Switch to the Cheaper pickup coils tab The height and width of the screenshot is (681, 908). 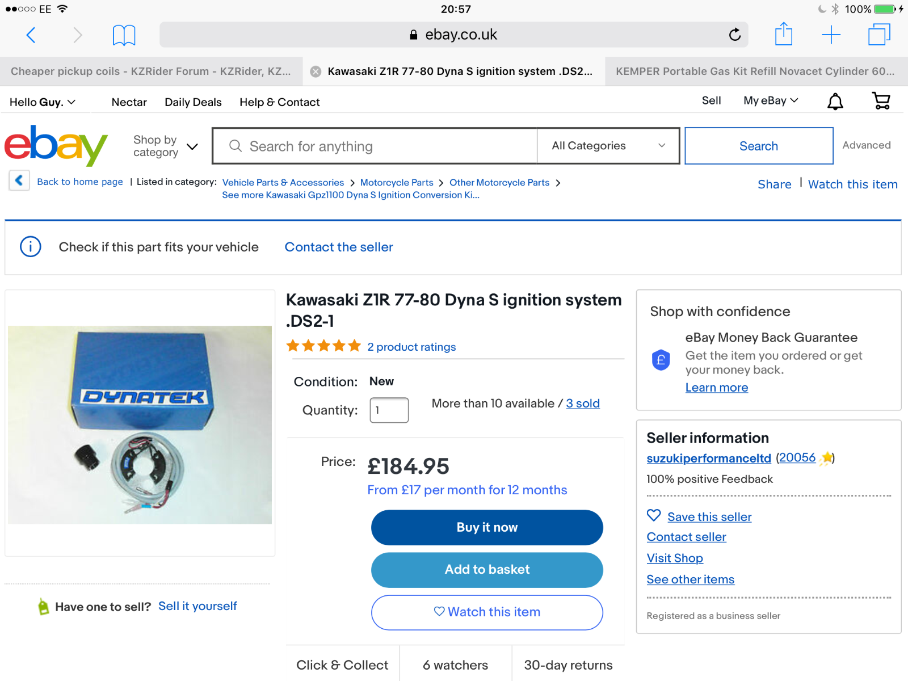pos(151,72)
